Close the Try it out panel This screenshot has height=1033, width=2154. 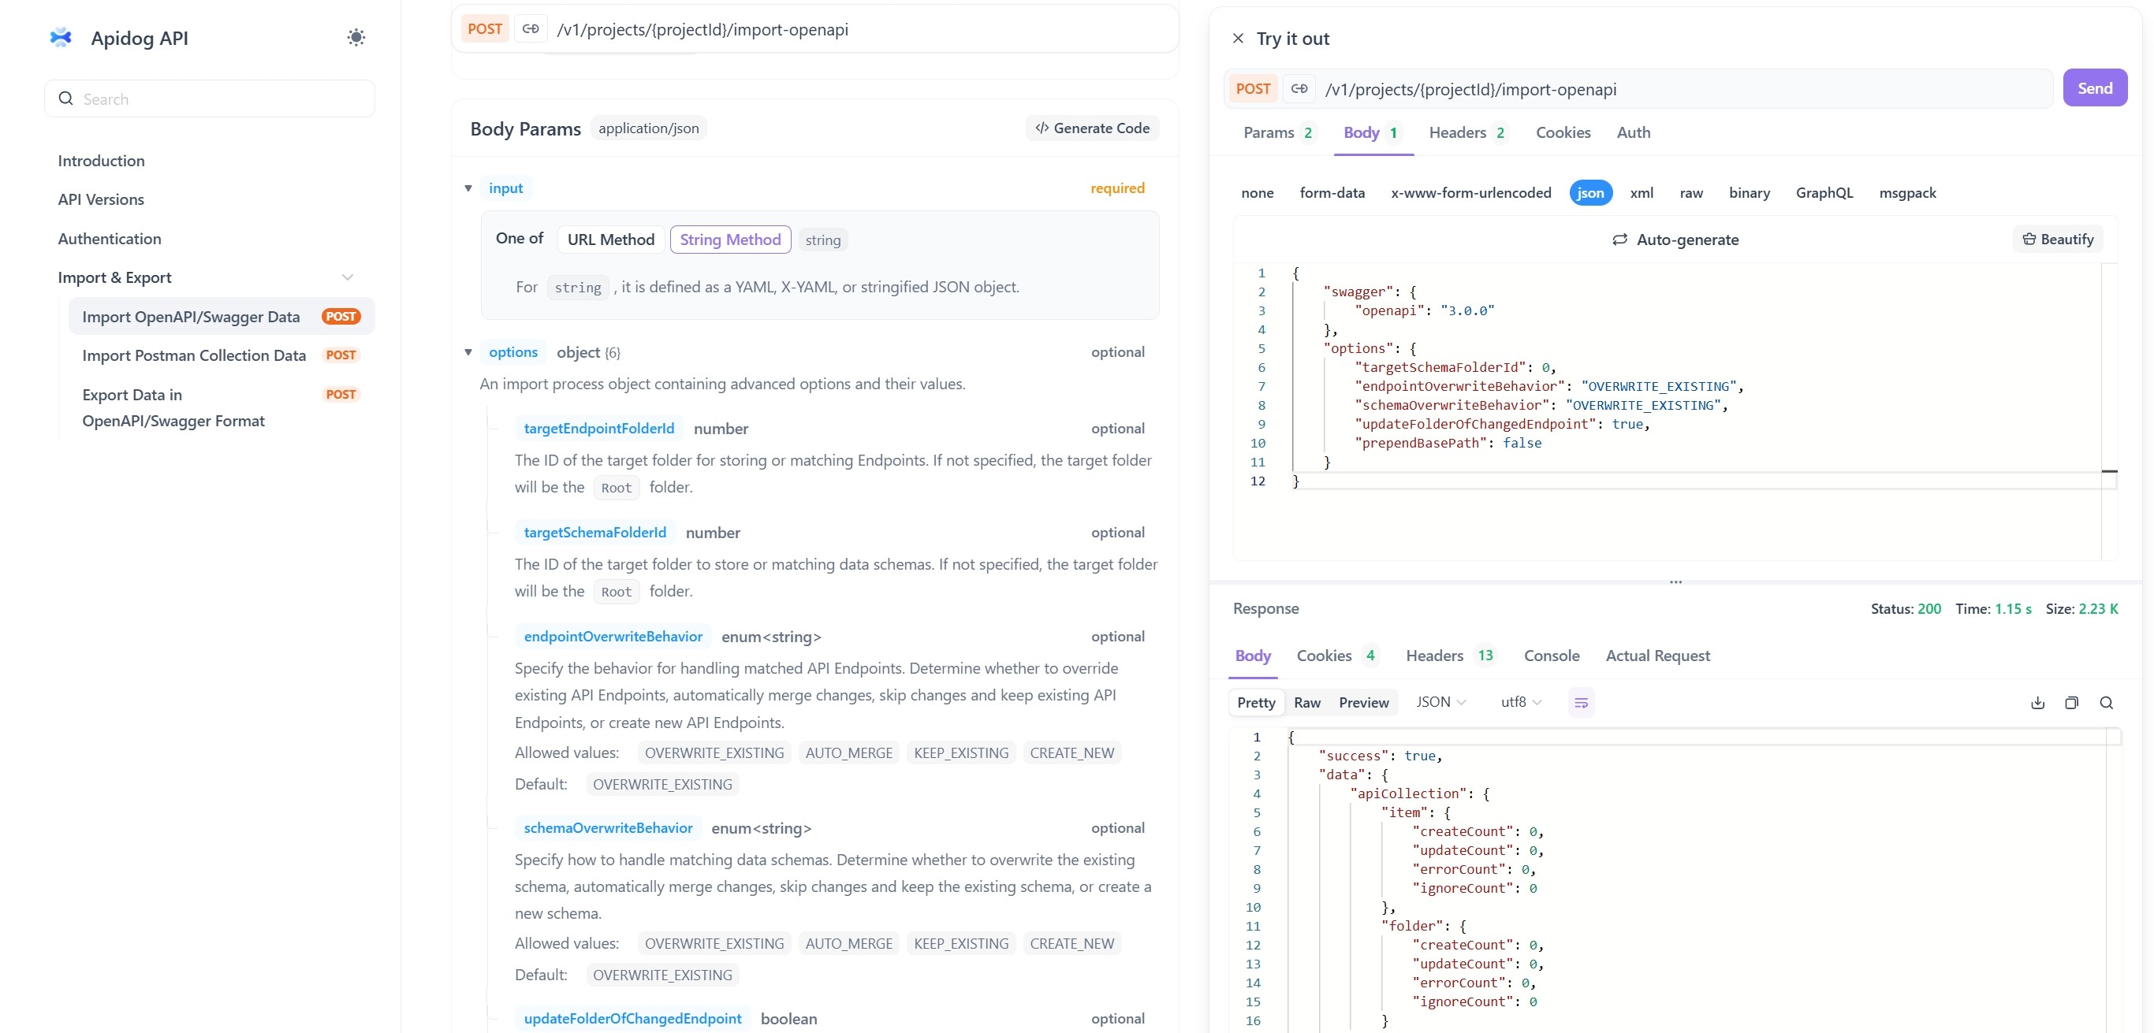pyautogui.click(x=1239, y=39)
